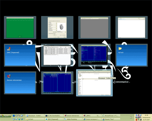Open the Adobe Photoshop taskbar button
Image resolution: width=152 pixels, height=121 pixels.
click(x=73, y=119)
